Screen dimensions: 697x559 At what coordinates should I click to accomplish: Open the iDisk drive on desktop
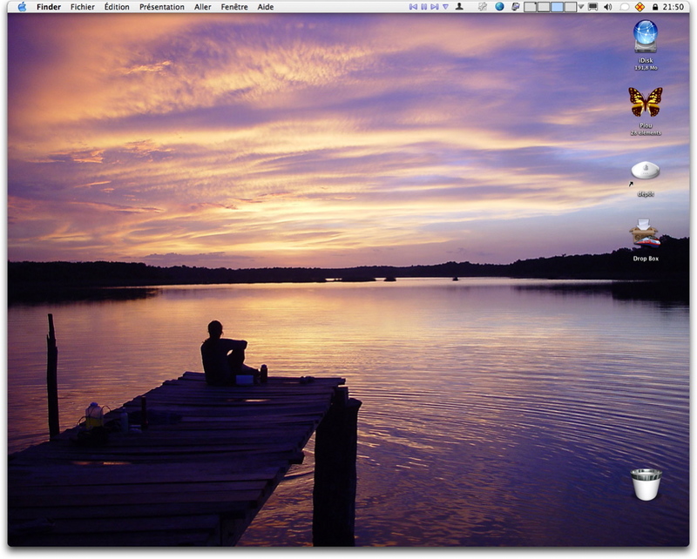(646, 37)
